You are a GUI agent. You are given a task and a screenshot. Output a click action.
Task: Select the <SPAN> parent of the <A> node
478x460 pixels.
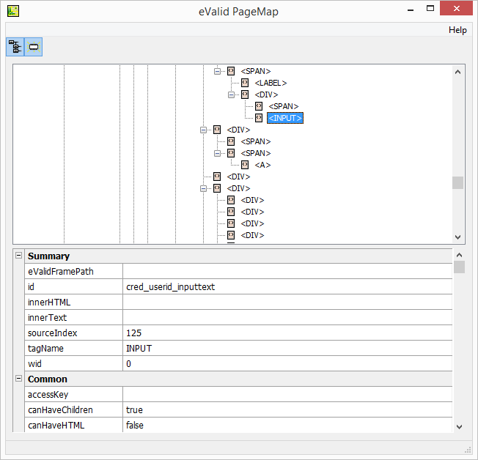tap(255, 153)
